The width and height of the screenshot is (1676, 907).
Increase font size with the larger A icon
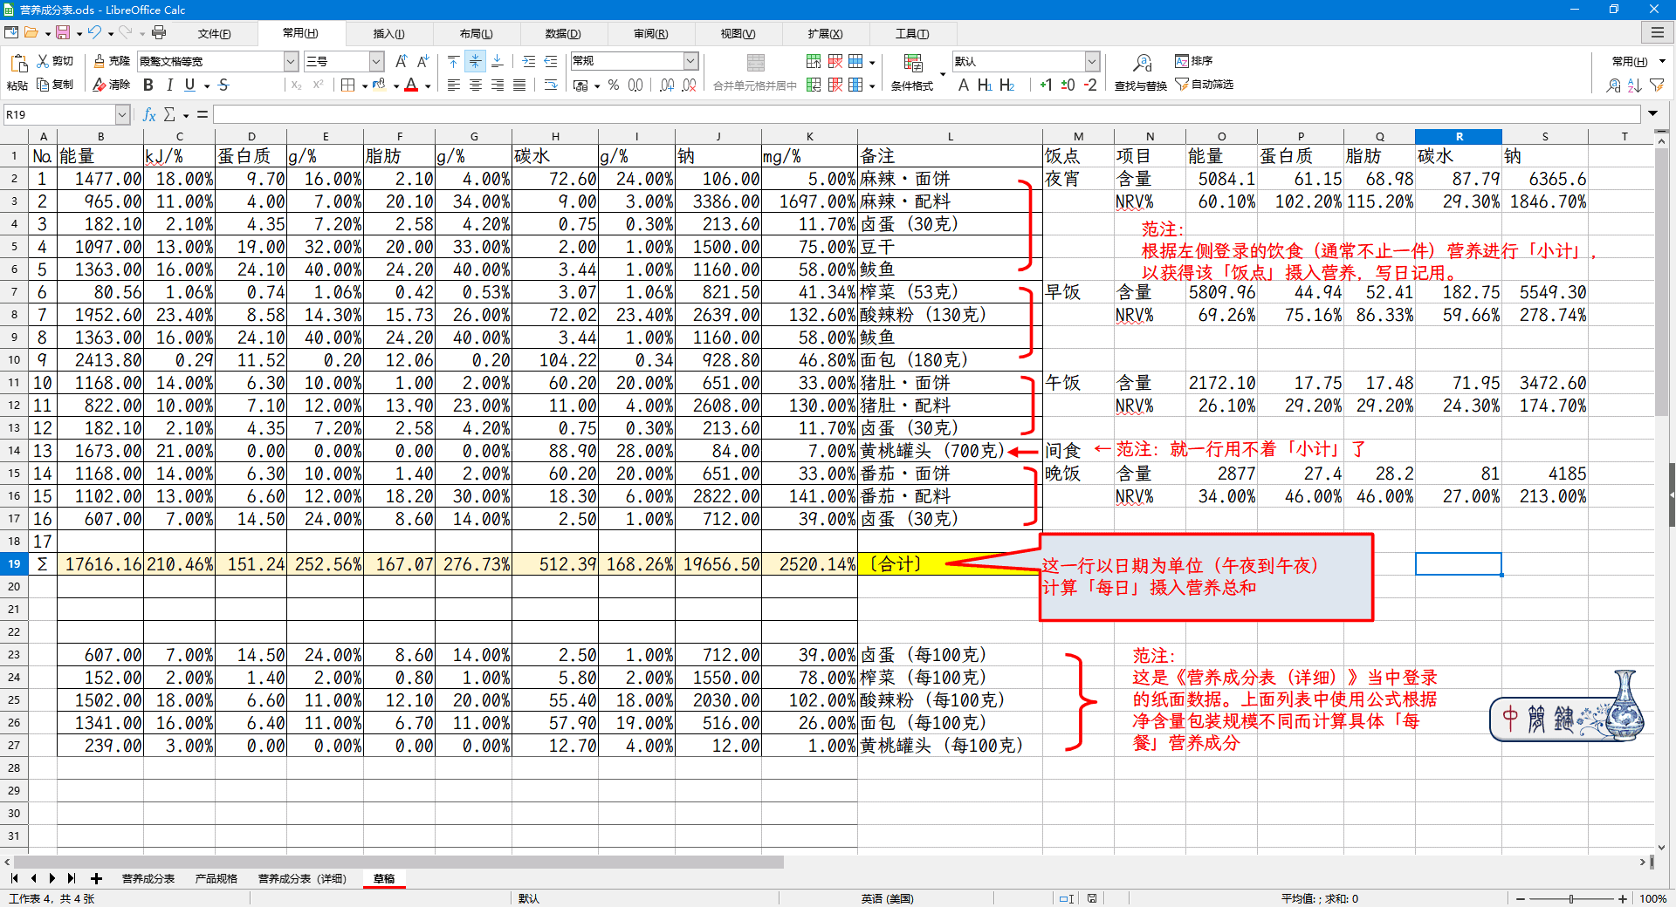click(401, 61)
